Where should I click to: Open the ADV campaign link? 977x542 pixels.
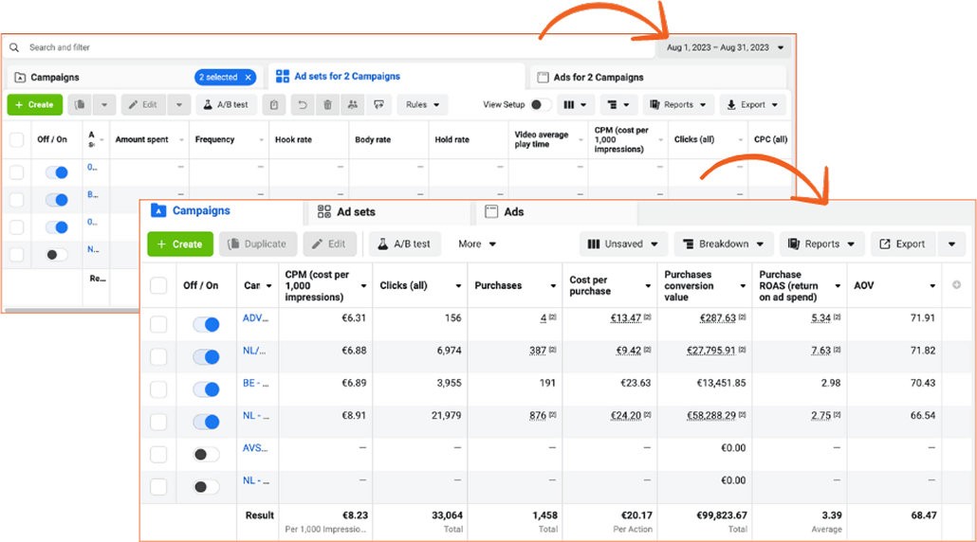click(x=255, y=318)
